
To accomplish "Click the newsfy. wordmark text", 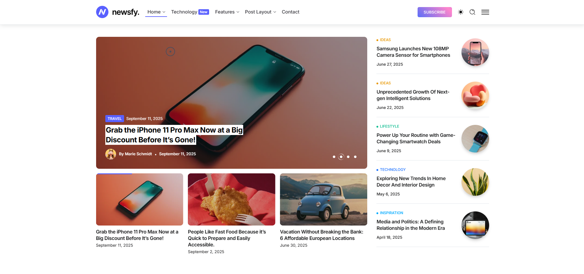I will point(126,12).
